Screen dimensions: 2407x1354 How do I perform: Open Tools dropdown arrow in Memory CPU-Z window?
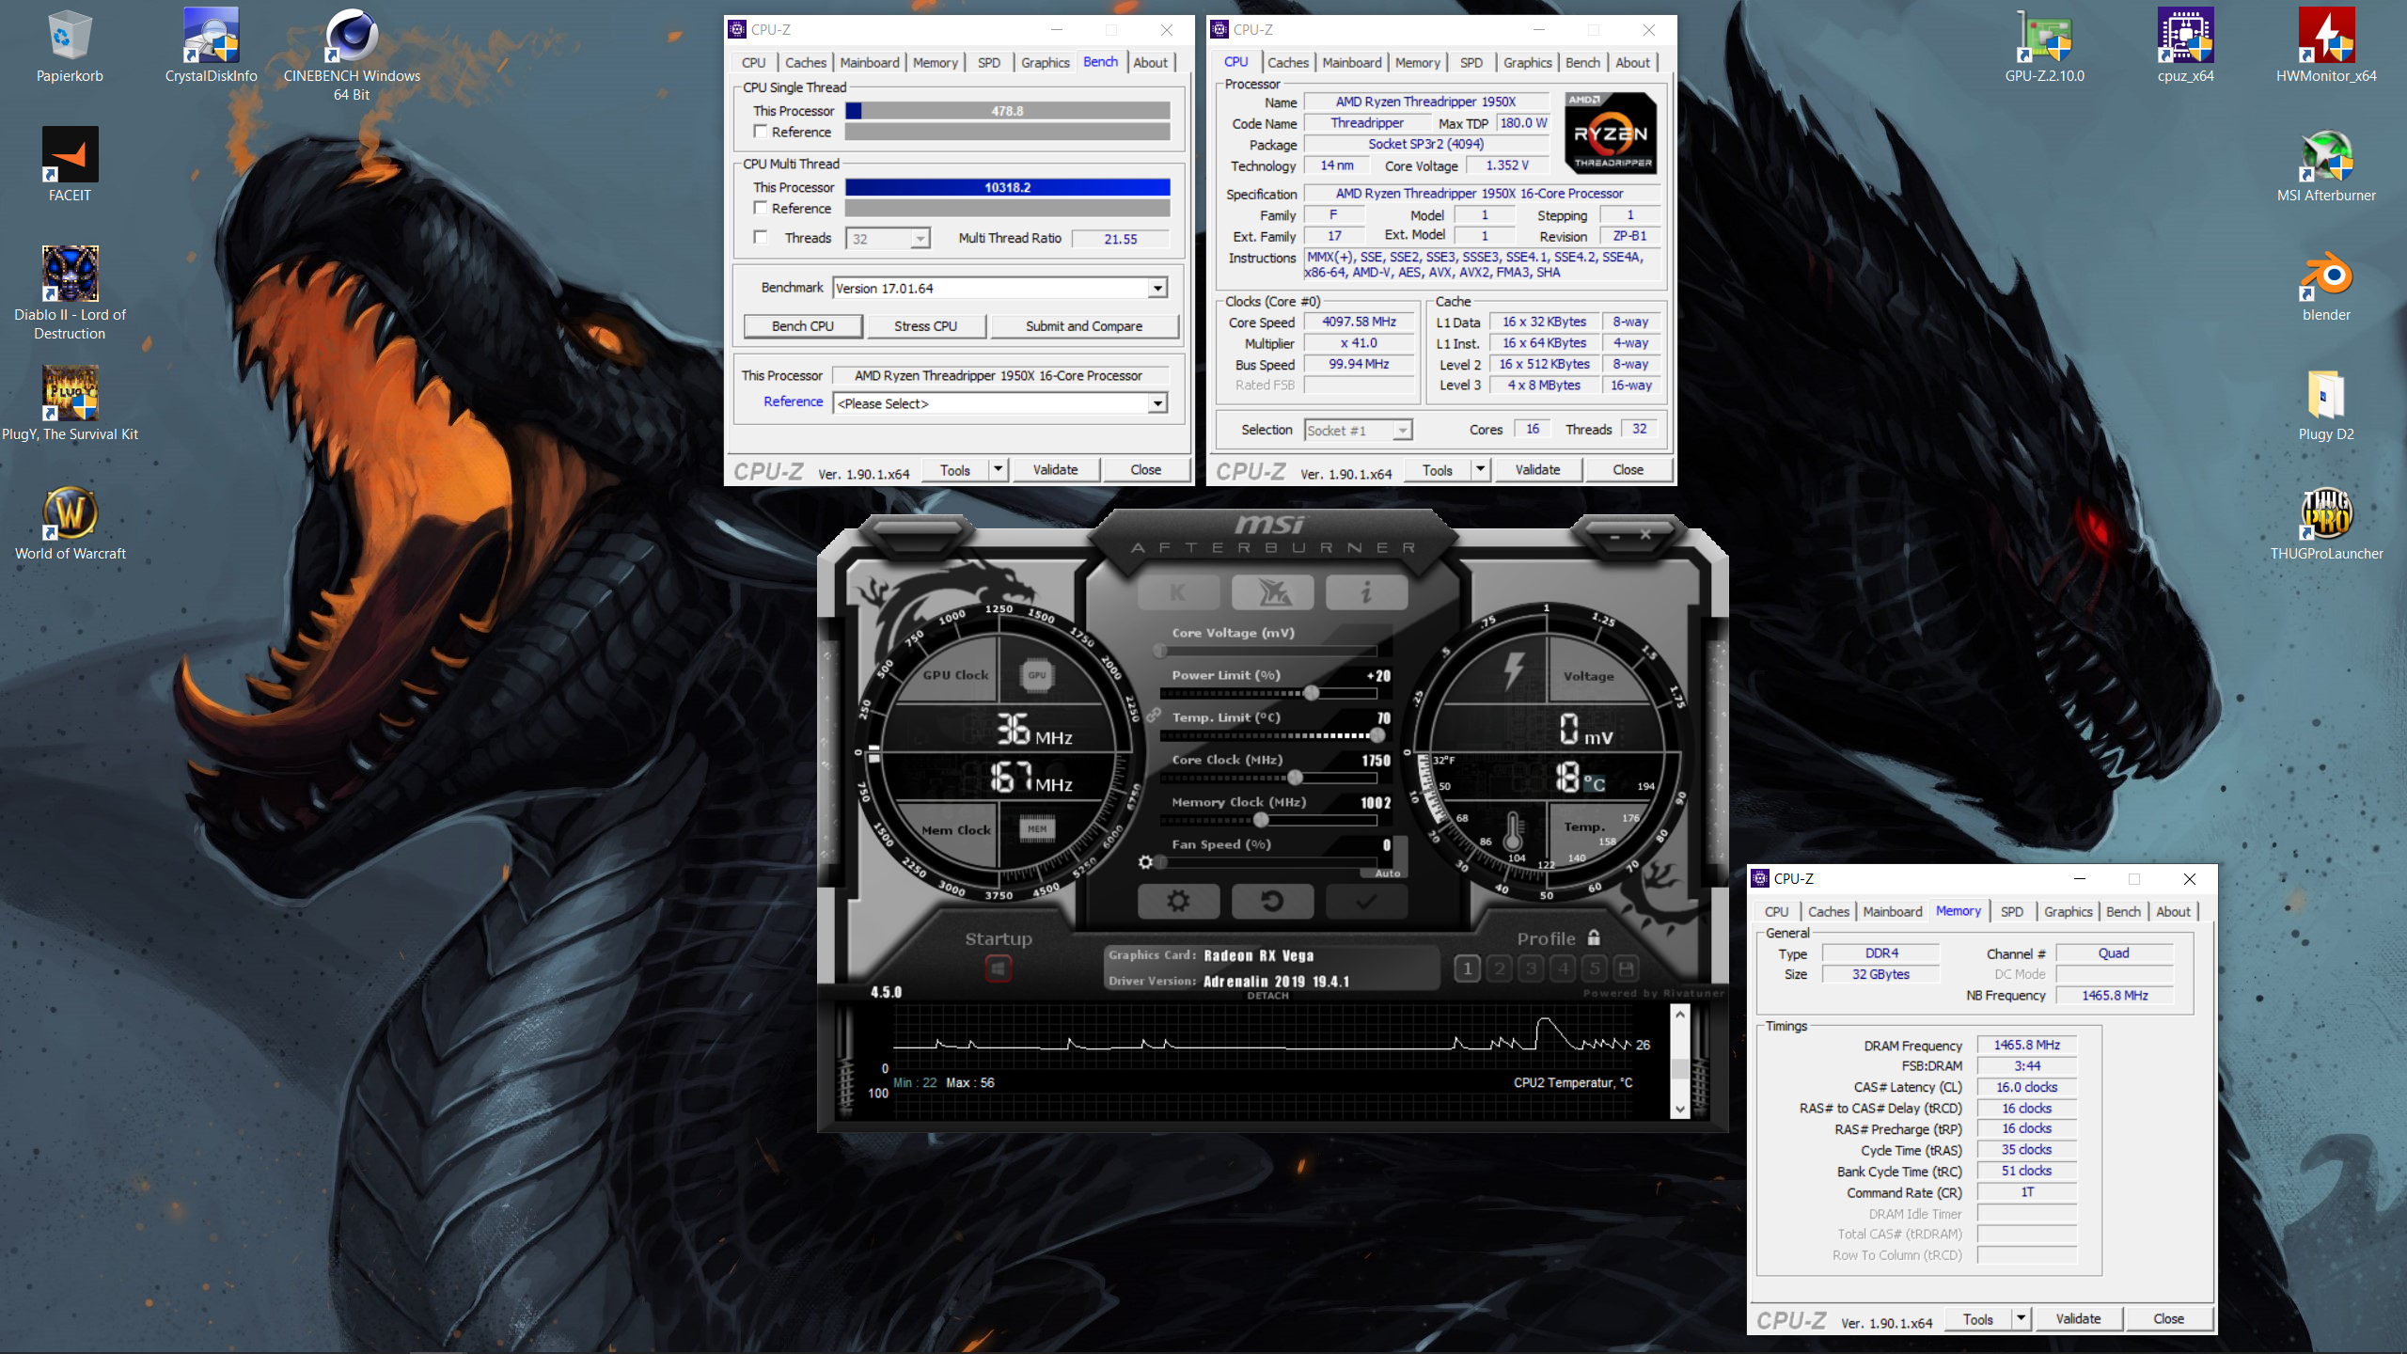click(x=2021, y=1318)
